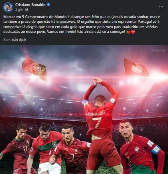Click the red heart emoji in post
This screenshot has height=174, width=168.
tap(133, 32)
